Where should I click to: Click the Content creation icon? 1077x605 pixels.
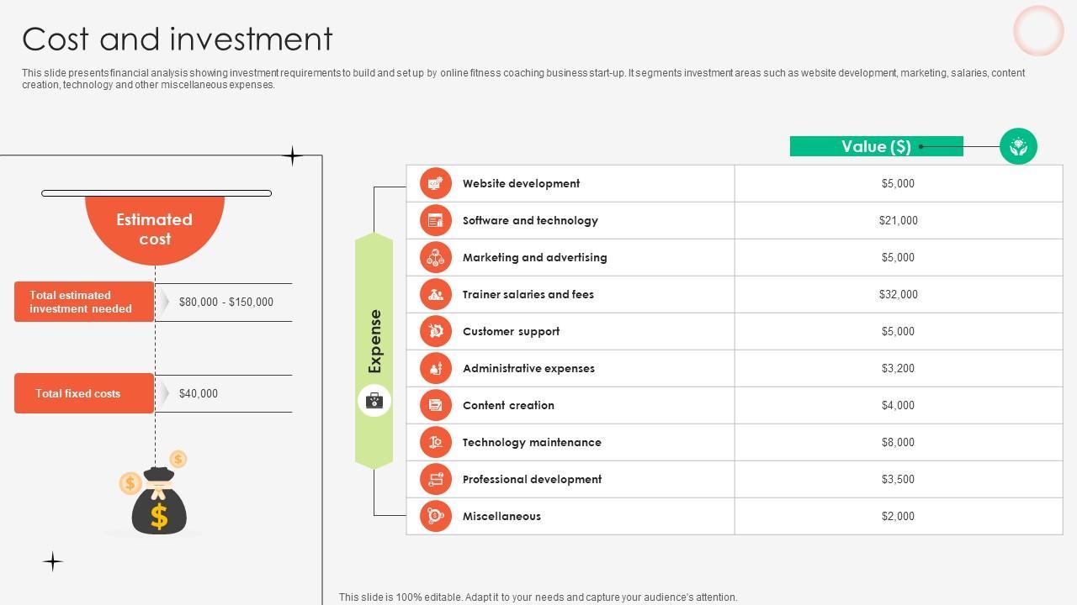click(435, 405)
